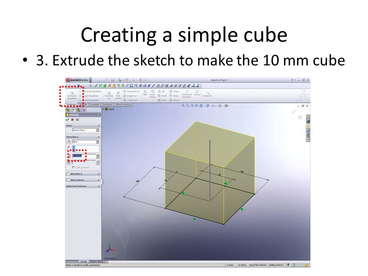Select the Wrap tool
The height and width of the screenshot is (276, 368).
coord(174,91)
